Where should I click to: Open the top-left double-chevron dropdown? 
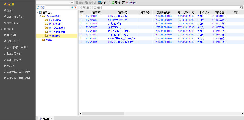pos(72,2)
